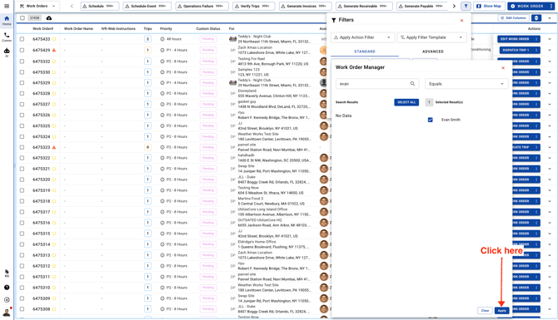Open the Apply Filter Template dropdown

click(431, 37)
